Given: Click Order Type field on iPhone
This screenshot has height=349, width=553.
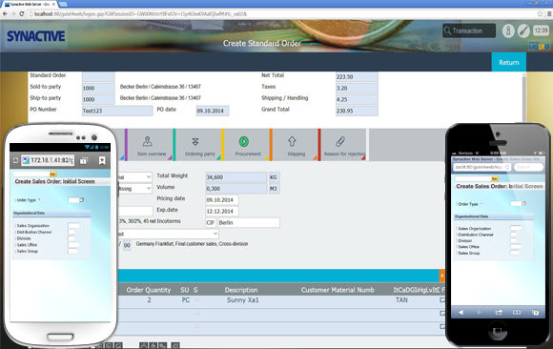Looking at the screenshot, I should point(516,204).
